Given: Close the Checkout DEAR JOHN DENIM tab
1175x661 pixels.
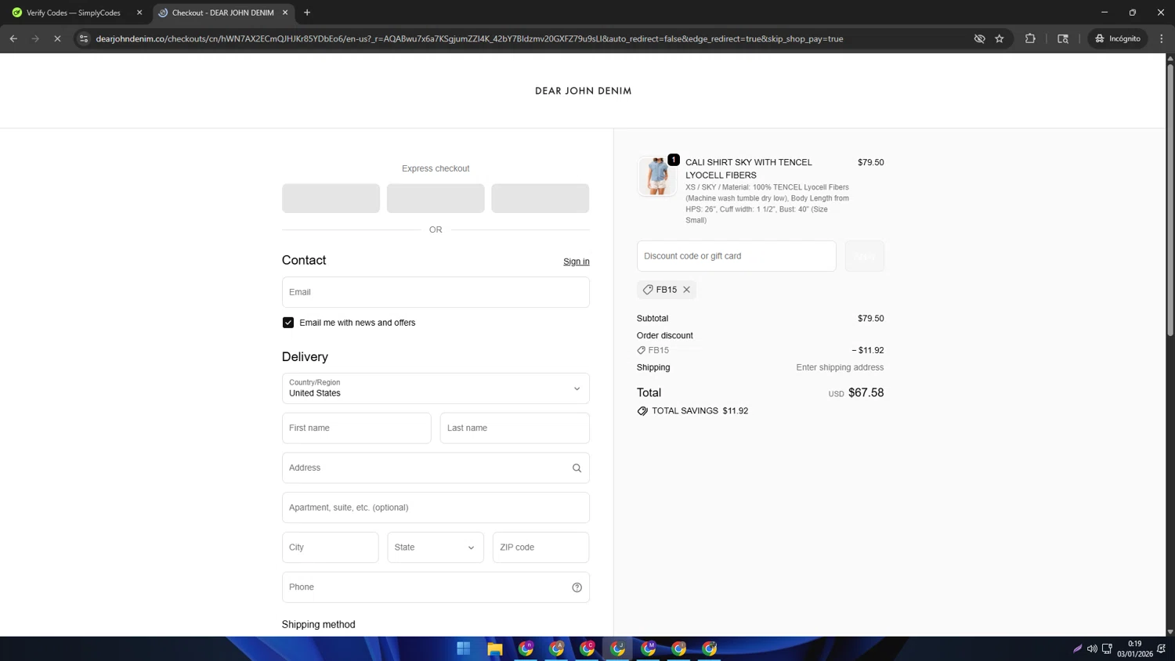Looking at the screenshot, I should coord(285,13).
